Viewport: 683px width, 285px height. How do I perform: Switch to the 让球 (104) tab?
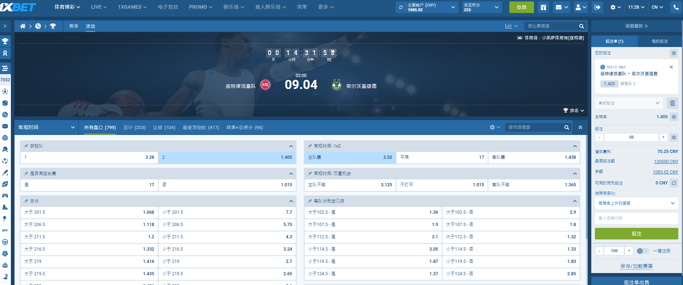[164, 127]
